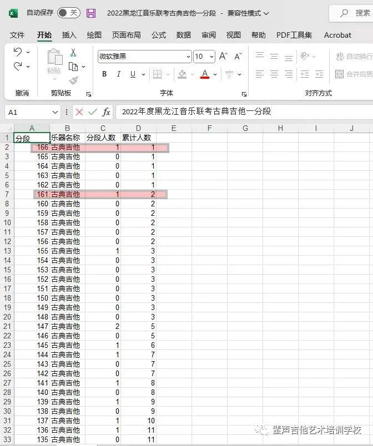Click the search box in title bar

click(352, 13)
